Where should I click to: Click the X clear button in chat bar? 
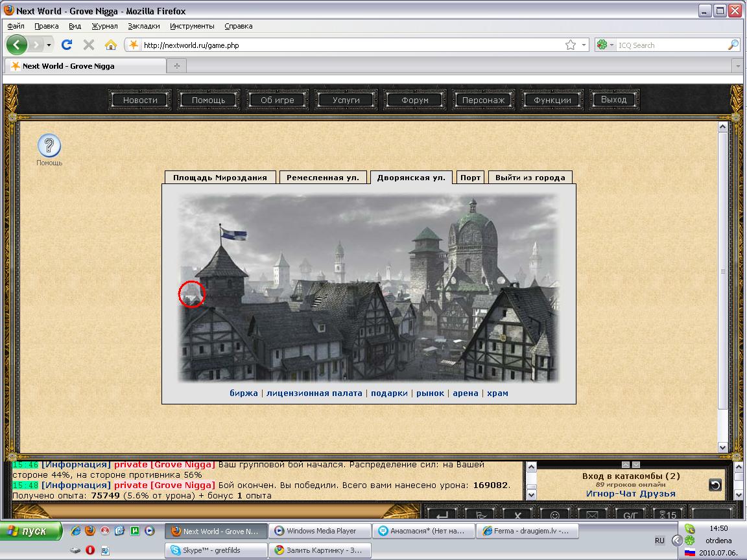point(517,515)
